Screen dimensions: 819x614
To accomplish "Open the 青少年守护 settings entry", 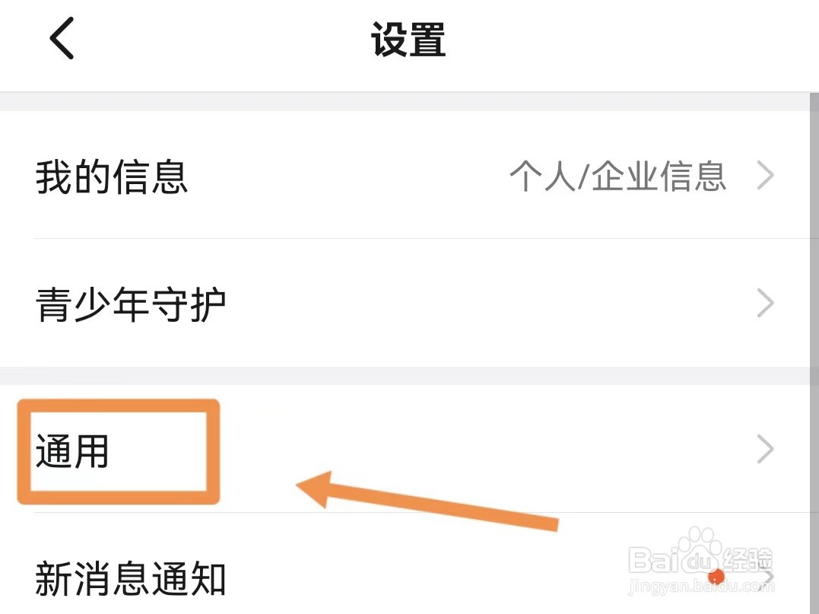I will pos(131,305).
